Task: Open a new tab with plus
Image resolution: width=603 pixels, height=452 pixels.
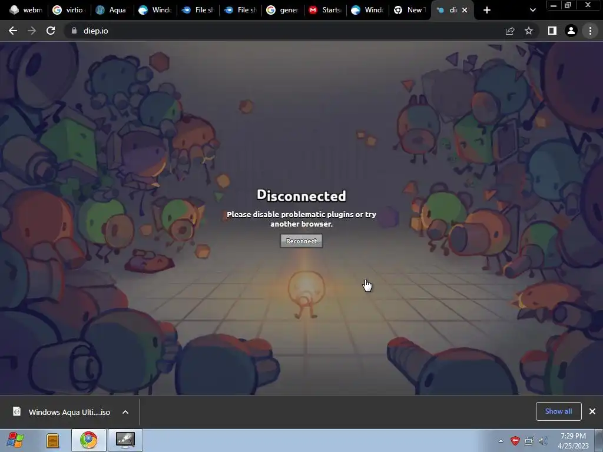Action: tap(487, 10)
